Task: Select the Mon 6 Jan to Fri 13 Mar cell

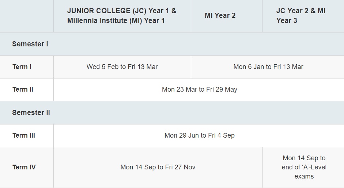Action: (x=268, y=67)
